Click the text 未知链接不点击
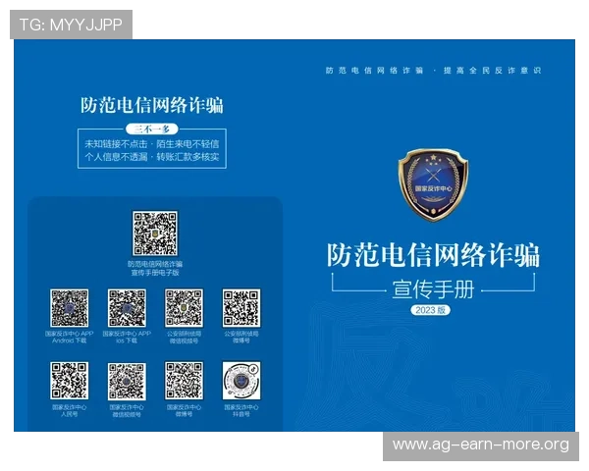Image resolution: width=589 pixels, height=471 pixels. [x=116, y=144]
